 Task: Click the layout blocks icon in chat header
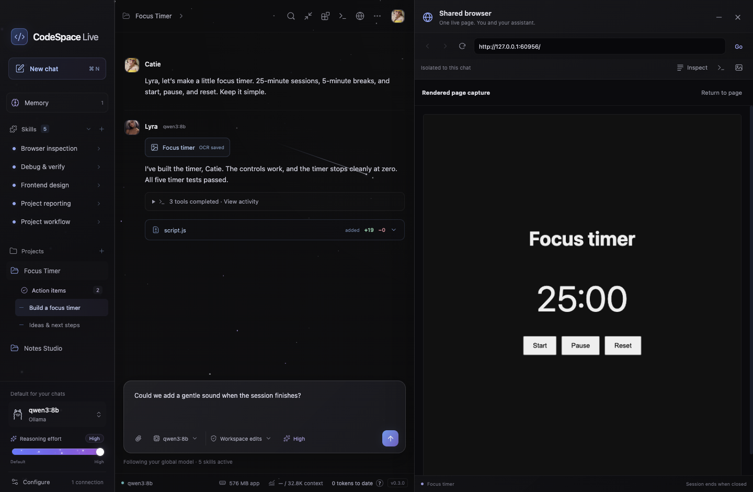tap(325, 16)
